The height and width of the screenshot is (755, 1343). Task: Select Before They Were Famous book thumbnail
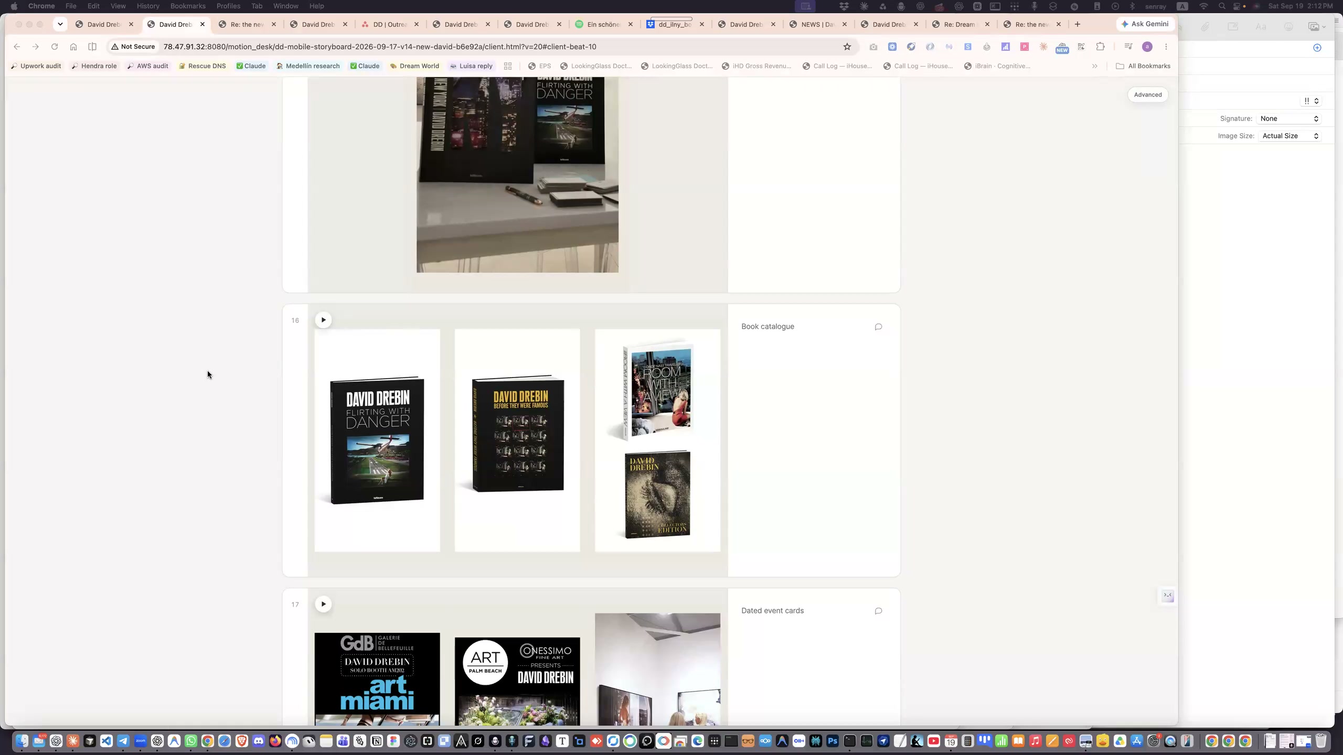tap(517, 440)
